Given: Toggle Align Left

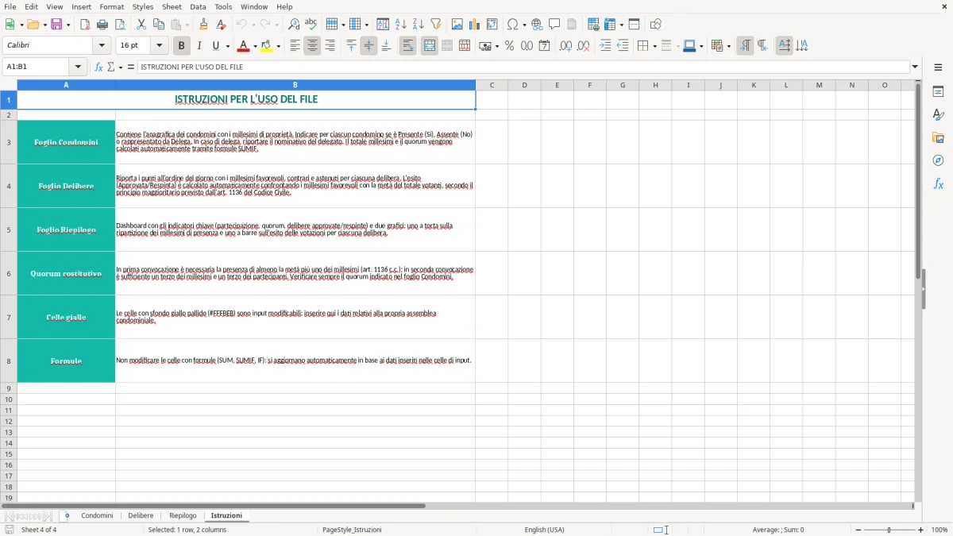Looking at the screenshot, I should (x=295, y=46).
